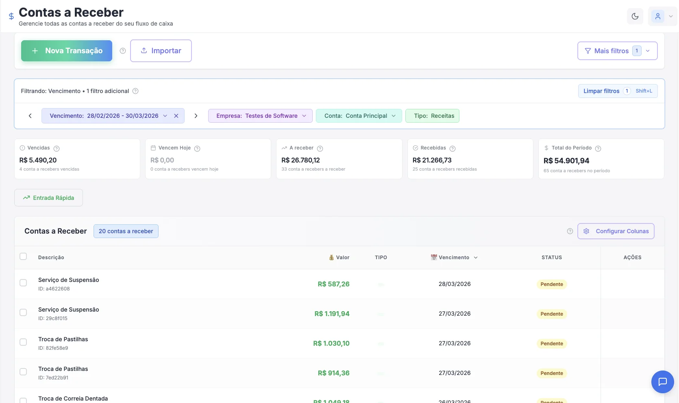
Task: Go to next date period arrow
Action: point(196,116)
